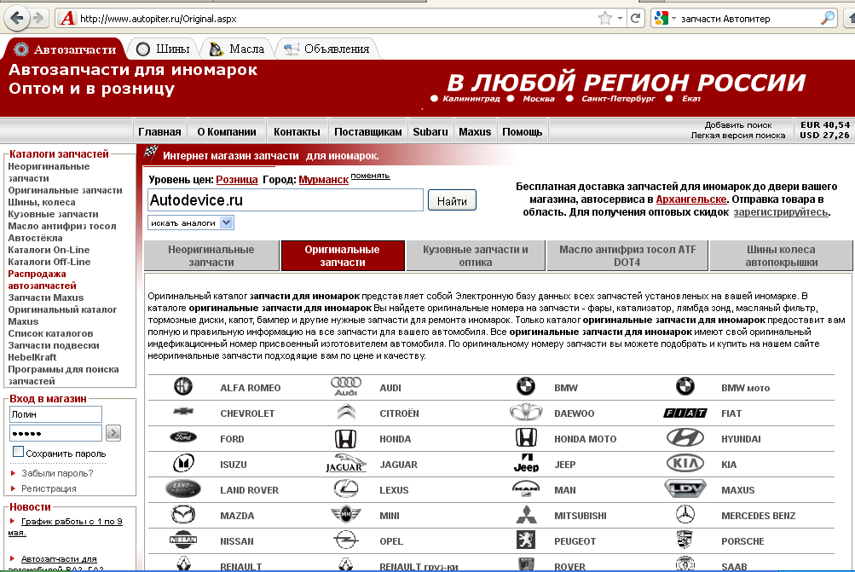Screen dimensions: 855x572
Task: Select the Неоригинальные запчасти category tab
Action: (x=211, y=256)
